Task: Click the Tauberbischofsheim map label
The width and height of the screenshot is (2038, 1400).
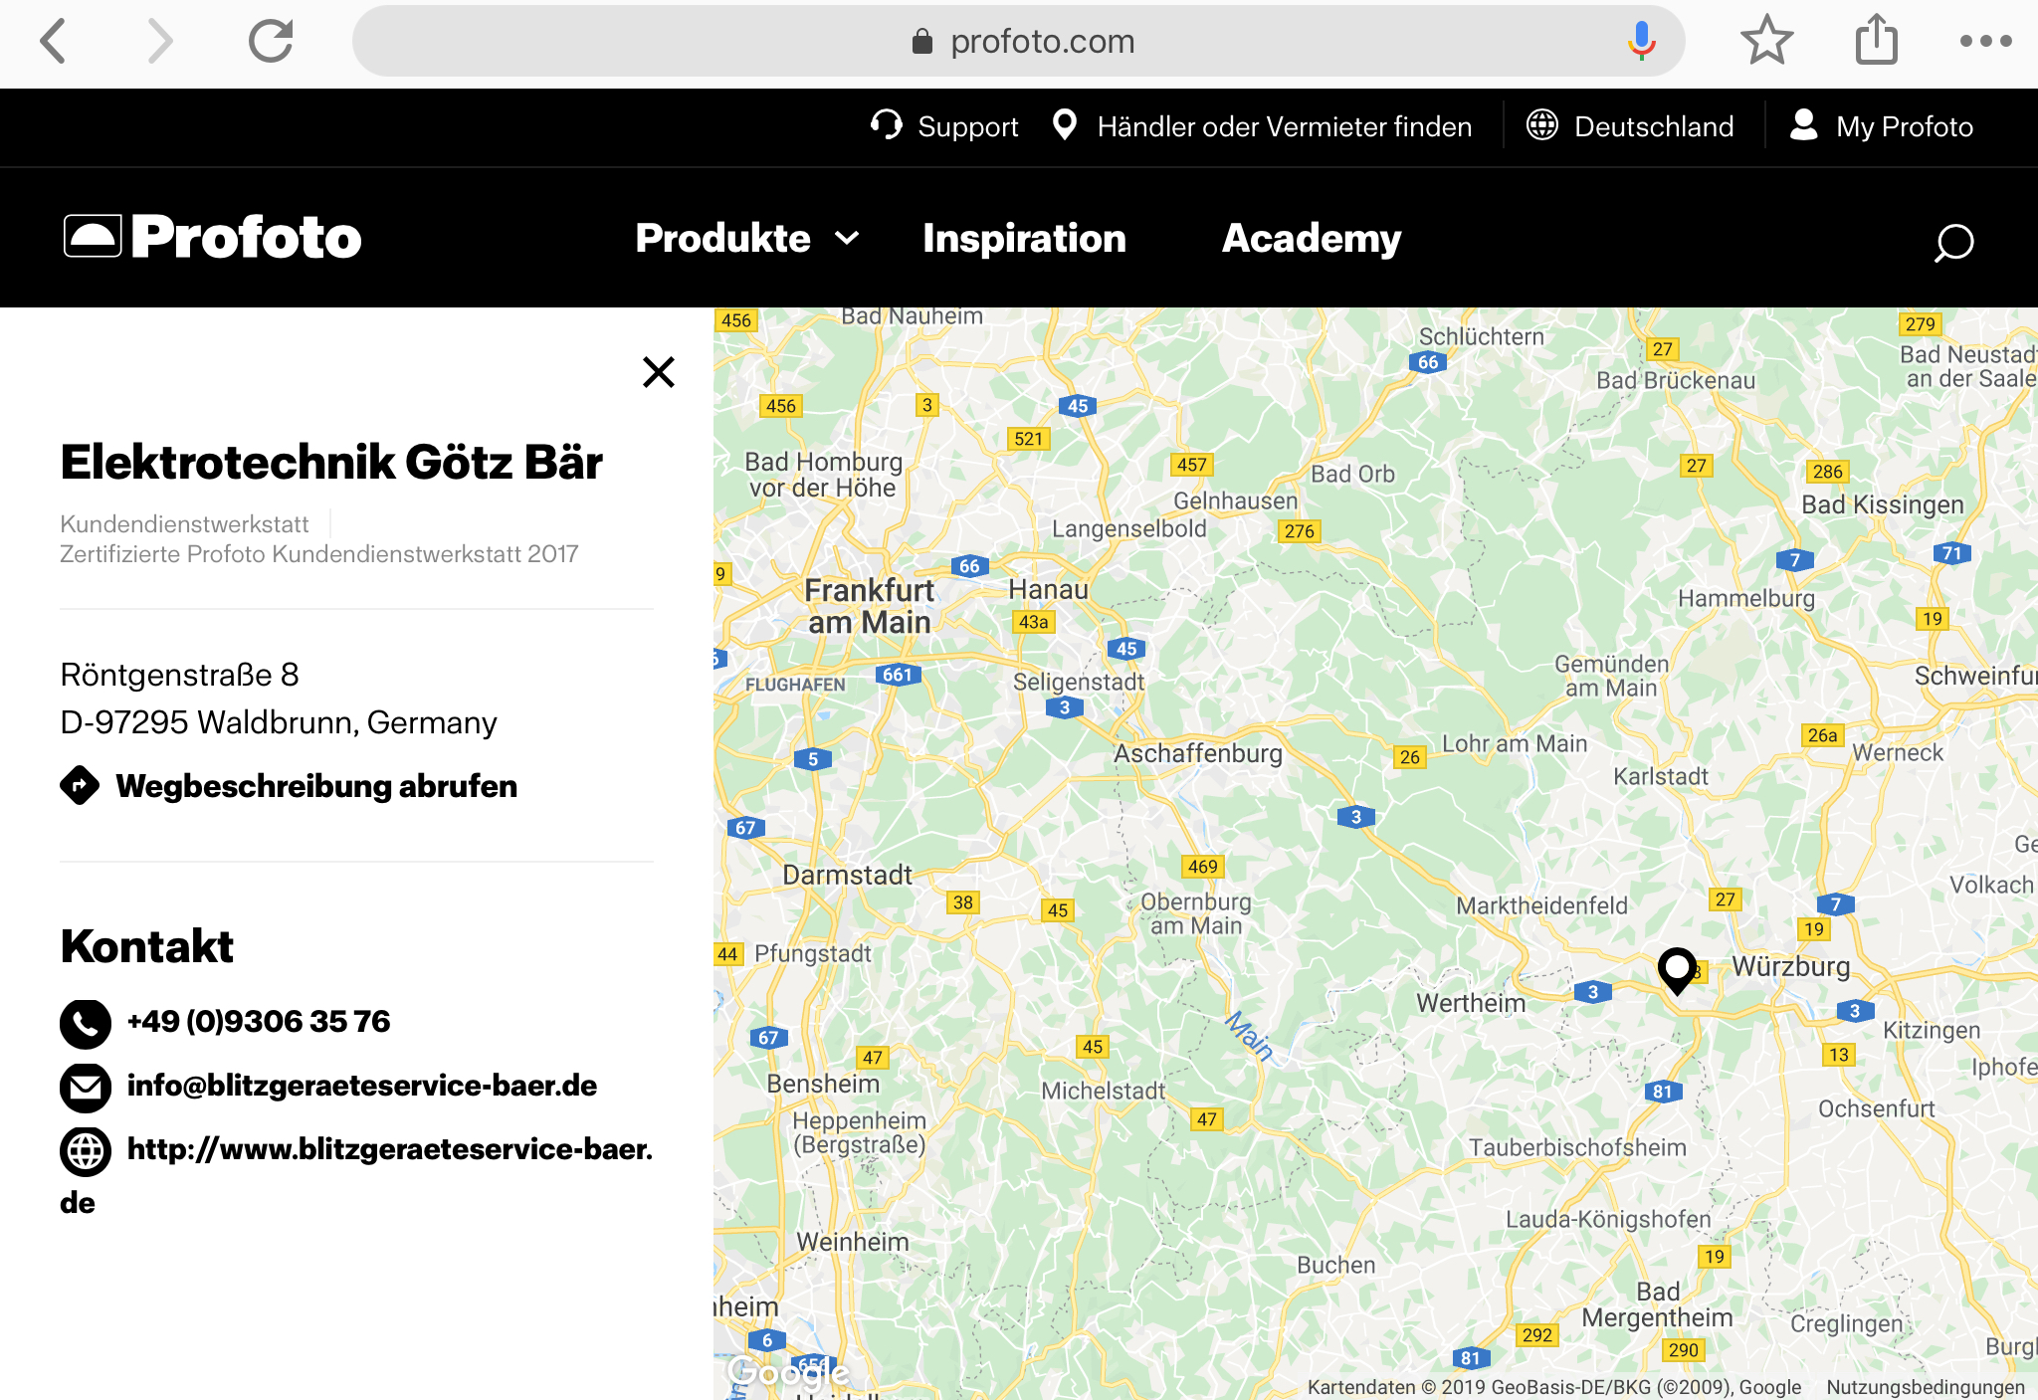Action: coord(1577,1147)
